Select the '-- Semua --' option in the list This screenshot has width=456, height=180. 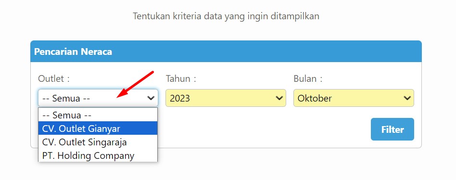pyautogui.click(x=98, y=115)
